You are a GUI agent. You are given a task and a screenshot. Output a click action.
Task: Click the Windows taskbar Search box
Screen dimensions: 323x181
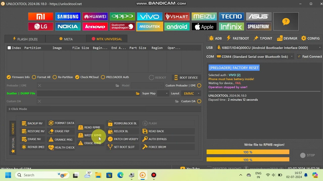(42, 175)
